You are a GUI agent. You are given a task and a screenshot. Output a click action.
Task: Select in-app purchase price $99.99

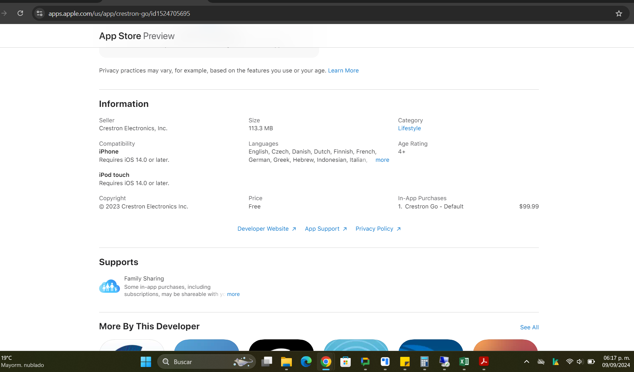(x=529, y=207)
